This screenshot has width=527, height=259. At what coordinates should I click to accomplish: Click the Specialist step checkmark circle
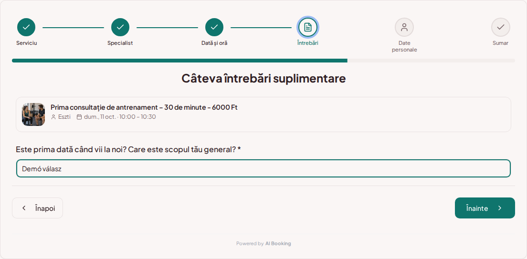tap(120, 27)
